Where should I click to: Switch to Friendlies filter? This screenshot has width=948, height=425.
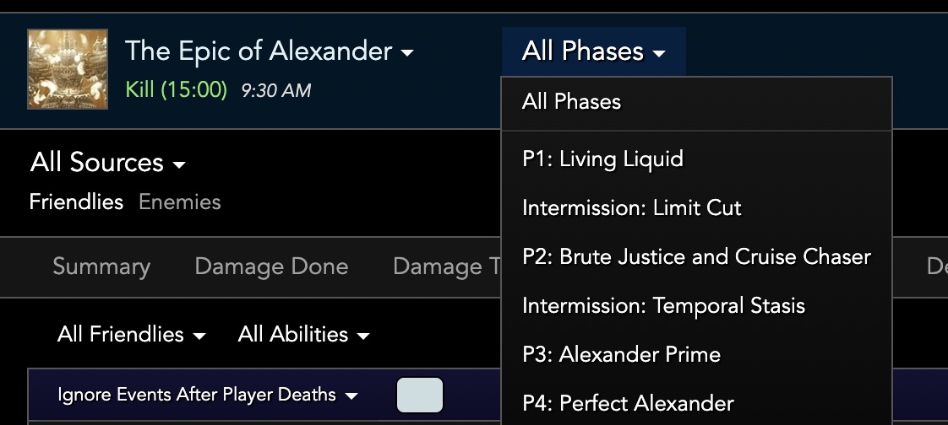76,202
